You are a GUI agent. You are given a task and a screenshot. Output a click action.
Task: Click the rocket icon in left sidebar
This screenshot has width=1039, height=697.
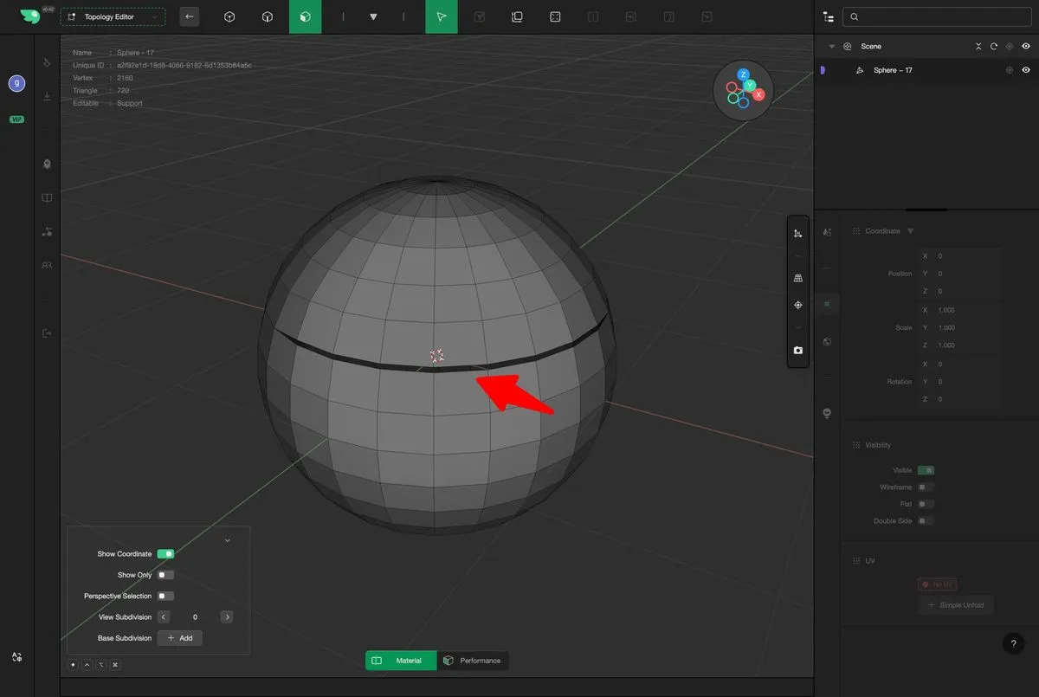pyautogui.click(x=47, y=164)
